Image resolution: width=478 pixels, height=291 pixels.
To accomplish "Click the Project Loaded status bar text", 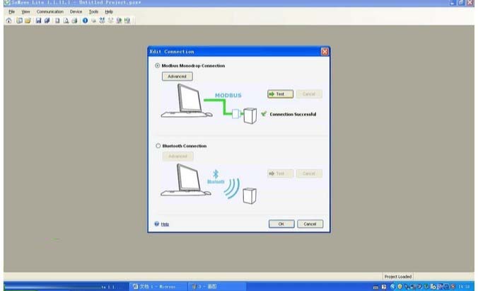I will point(398,277).
